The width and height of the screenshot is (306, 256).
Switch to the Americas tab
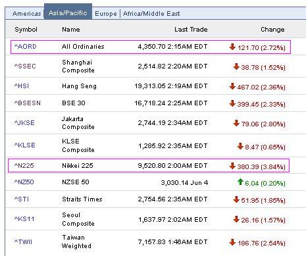click(27, 14)
